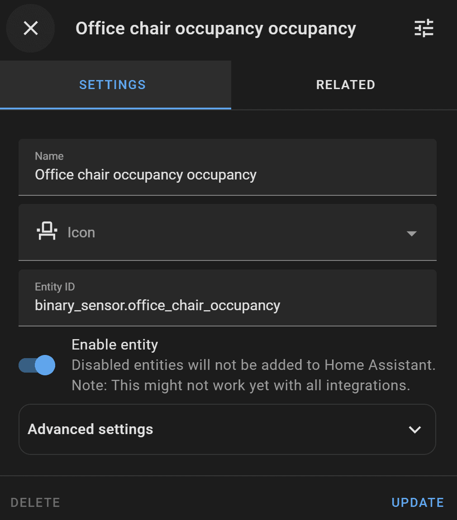The height and width of the screenshot is (520, 457).
Task: Click UPDATE to save changes
Action: tap(417, 502)
